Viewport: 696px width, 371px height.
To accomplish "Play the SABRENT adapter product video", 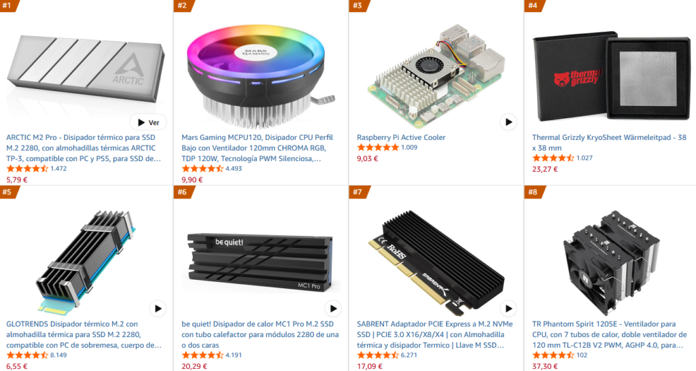I will tap(508, 308).
